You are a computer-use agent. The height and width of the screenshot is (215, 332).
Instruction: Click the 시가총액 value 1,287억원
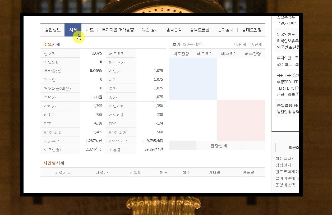pos(94,141)
